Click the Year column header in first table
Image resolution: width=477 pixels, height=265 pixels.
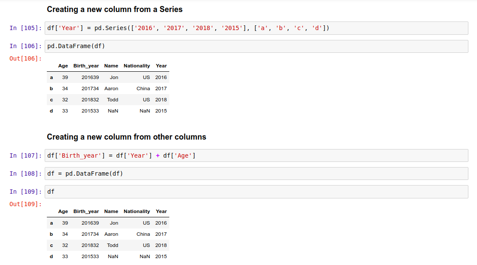pos(161,66)
